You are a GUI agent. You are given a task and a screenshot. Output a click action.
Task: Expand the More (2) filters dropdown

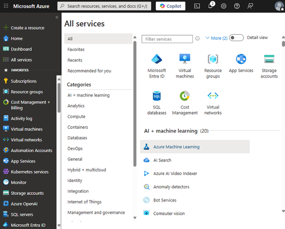click(216, 38)
